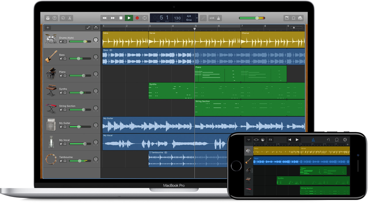This screenshot has height=203, width=368.
Task: Add a new track with plus button
Action: pyautogui.click(x=48, y=28)
